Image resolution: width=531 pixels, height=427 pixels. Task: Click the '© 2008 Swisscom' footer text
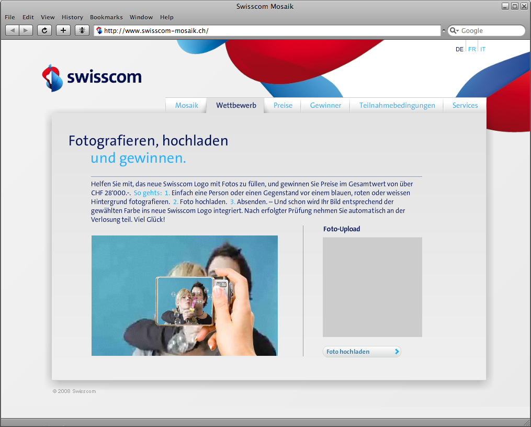coord(74,391)
